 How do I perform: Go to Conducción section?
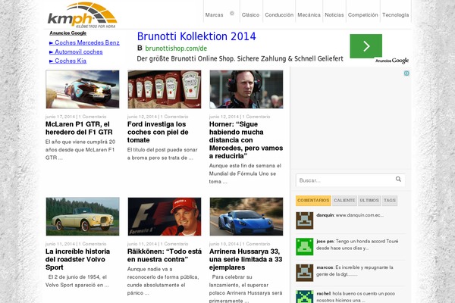tap(279, 15)
